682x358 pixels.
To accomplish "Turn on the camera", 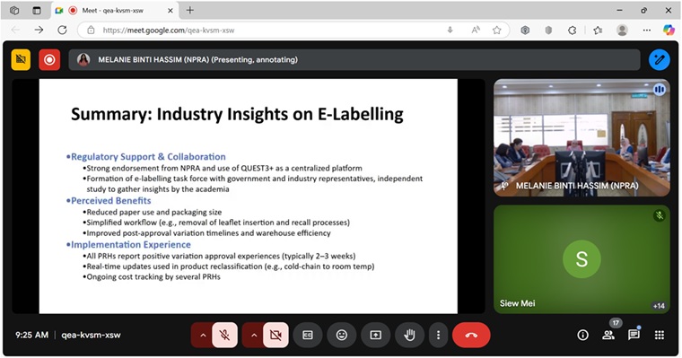I will [x=275, y=335].
